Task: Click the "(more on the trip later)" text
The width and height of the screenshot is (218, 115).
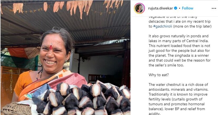Action: point(192,26)
